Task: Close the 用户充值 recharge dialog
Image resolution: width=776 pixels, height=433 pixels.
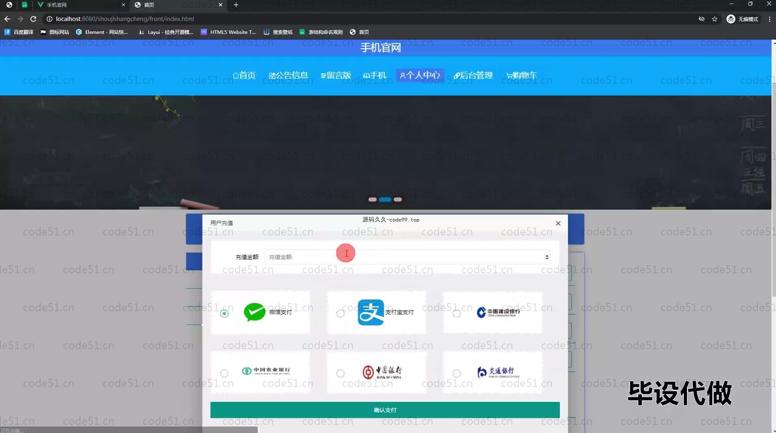Action: 558,223
